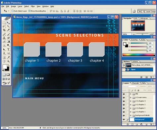Click the trash icon in Layers panel
The height and width of the screenshot is (130, 157).
pos(151,124)
